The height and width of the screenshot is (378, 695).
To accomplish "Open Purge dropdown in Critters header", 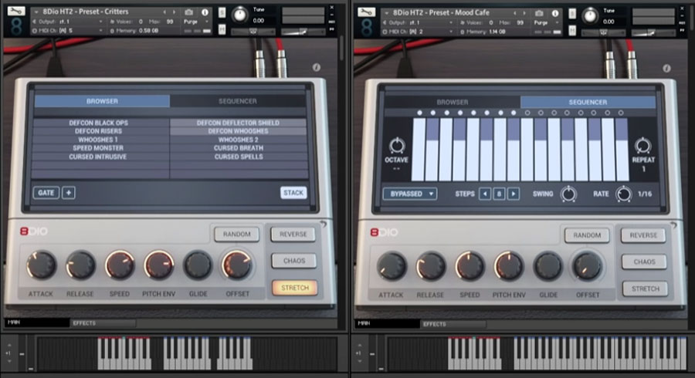I will 196,22.
